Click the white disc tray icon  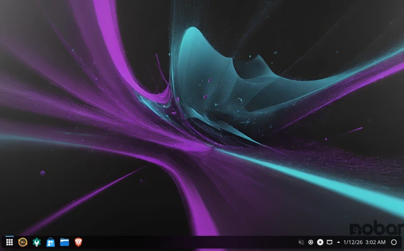click(x=320, y=242)
